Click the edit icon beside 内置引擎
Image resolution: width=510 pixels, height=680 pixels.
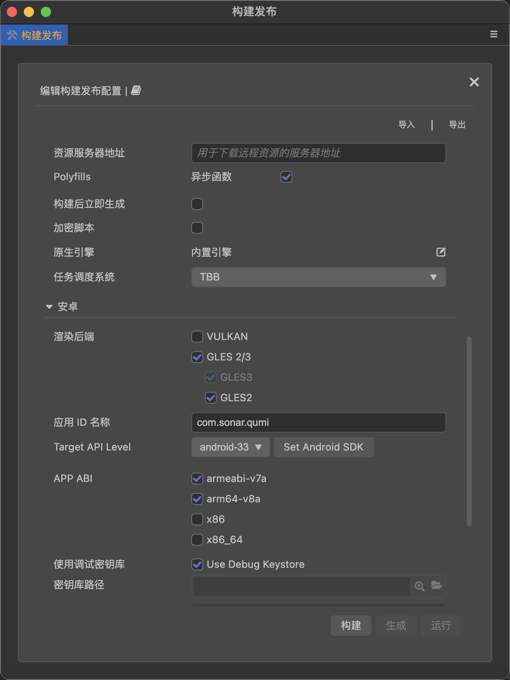point(441,252)
